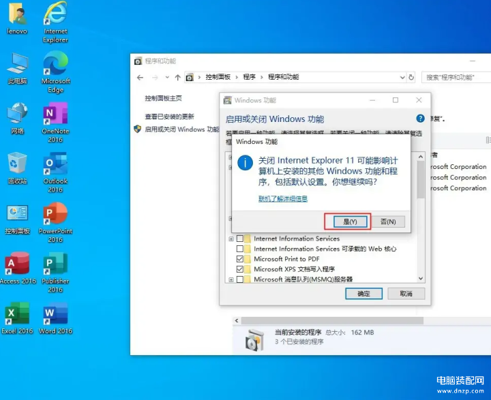Close the Windows 功能 dialog
The height and width of the screenshot is (400, 491).
pyautogui.click(x=419, y=100)
